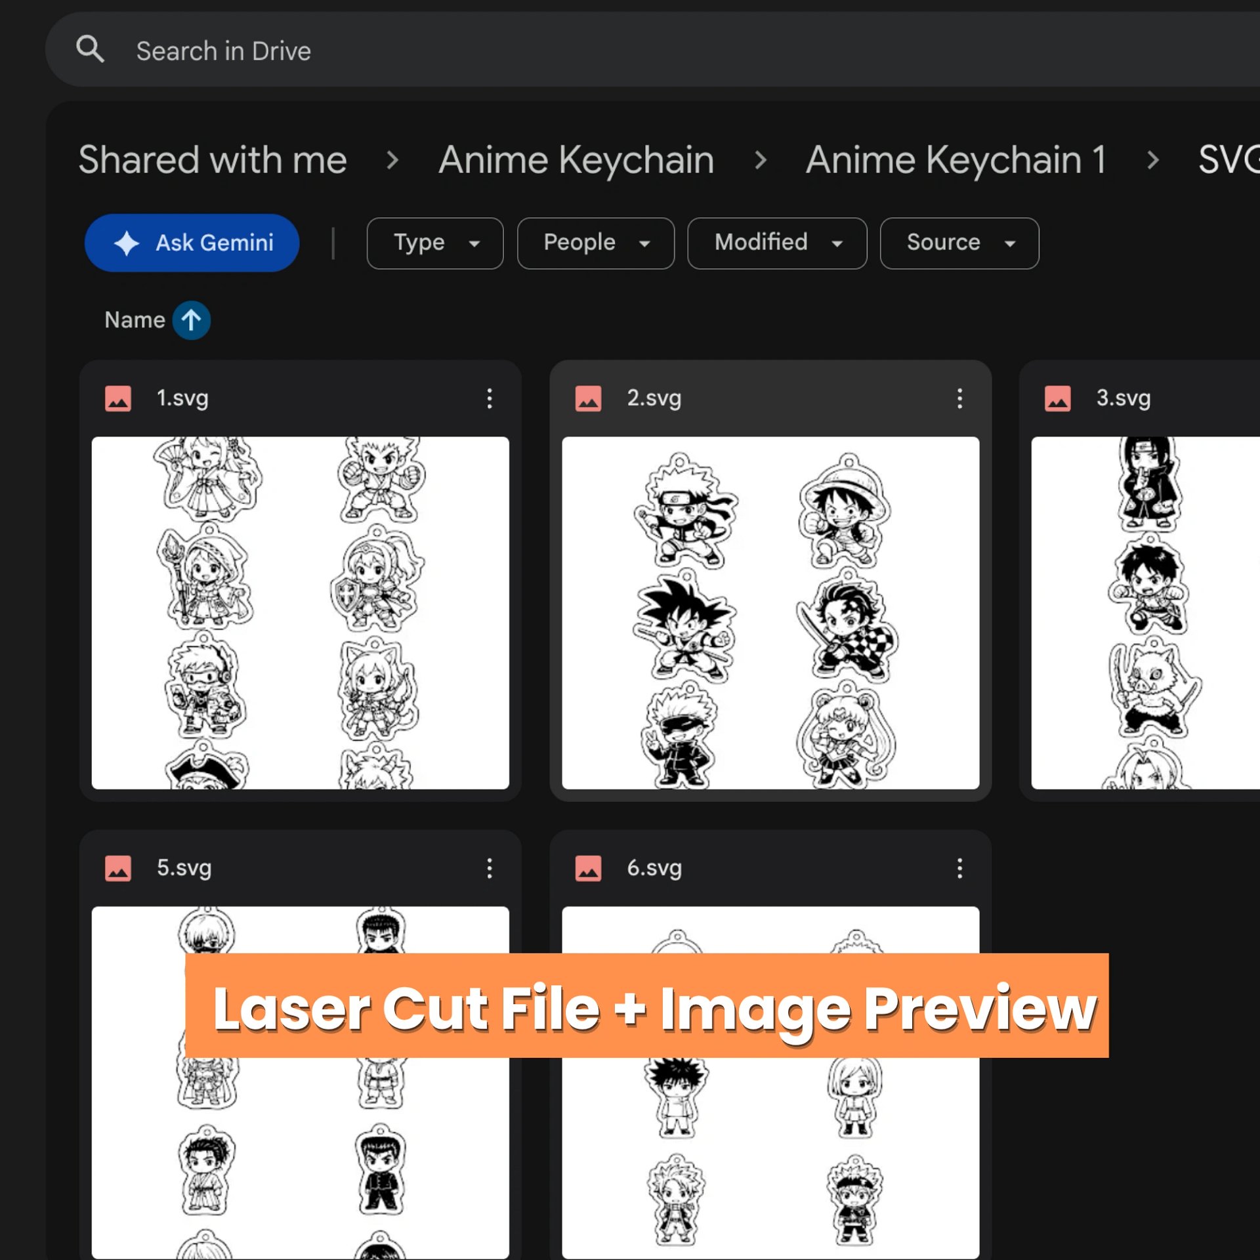The height and width of the screenshot is (1260, 1260).
Task: Select the 1.svg file name
Action: coord(182,398)
